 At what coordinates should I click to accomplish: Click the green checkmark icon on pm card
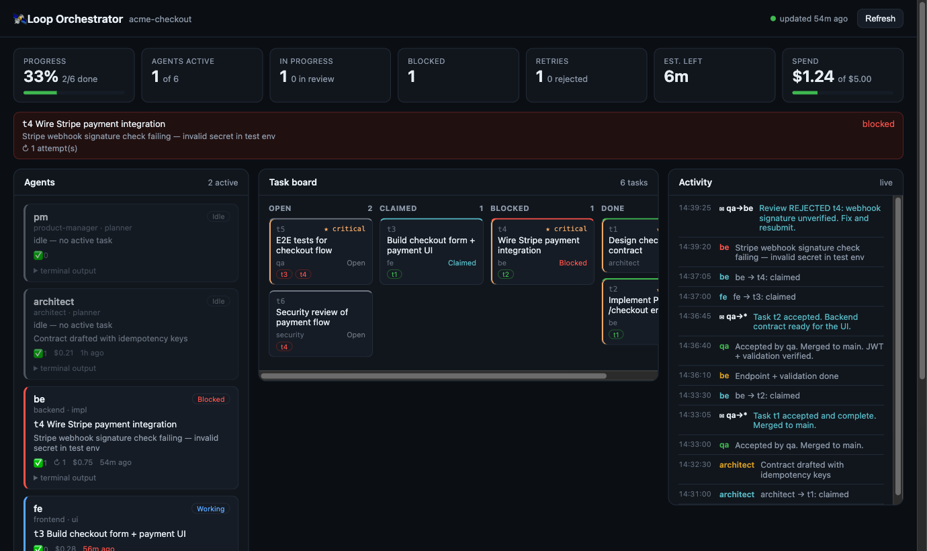(x=38, y=255)
